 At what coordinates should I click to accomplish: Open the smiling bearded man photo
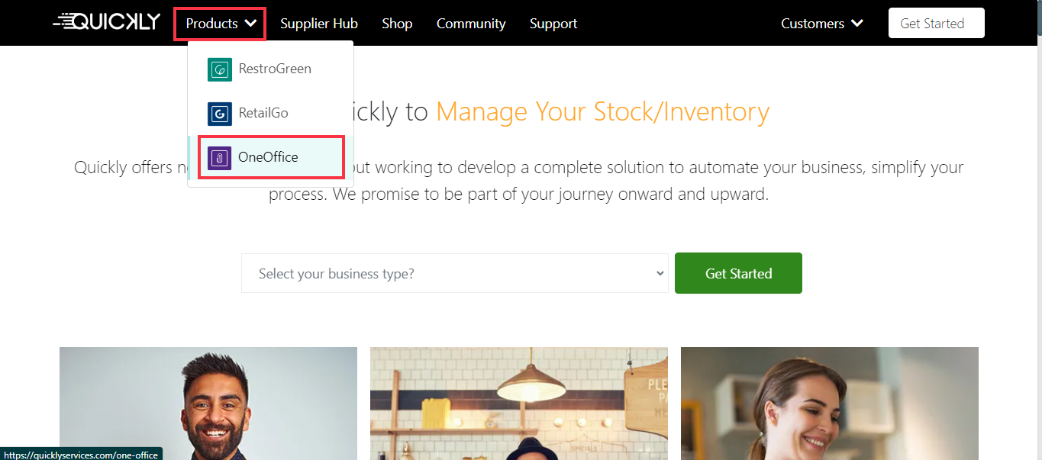208,404
